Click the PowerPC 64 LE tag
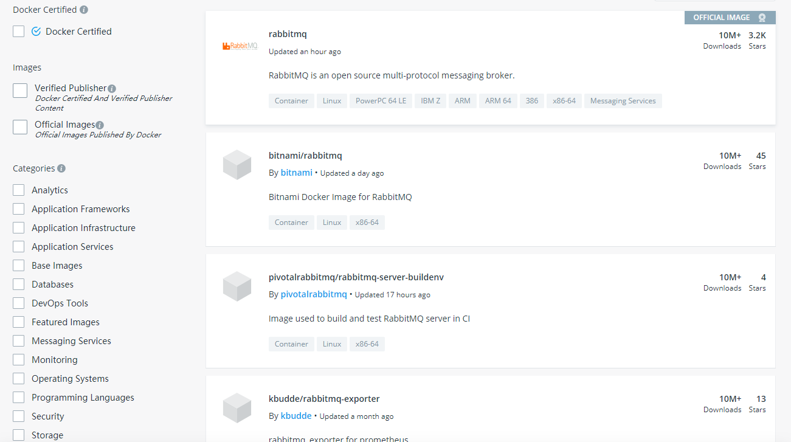Image resolution: width=791 pixels, height=442 pixels. pos(381,101)
